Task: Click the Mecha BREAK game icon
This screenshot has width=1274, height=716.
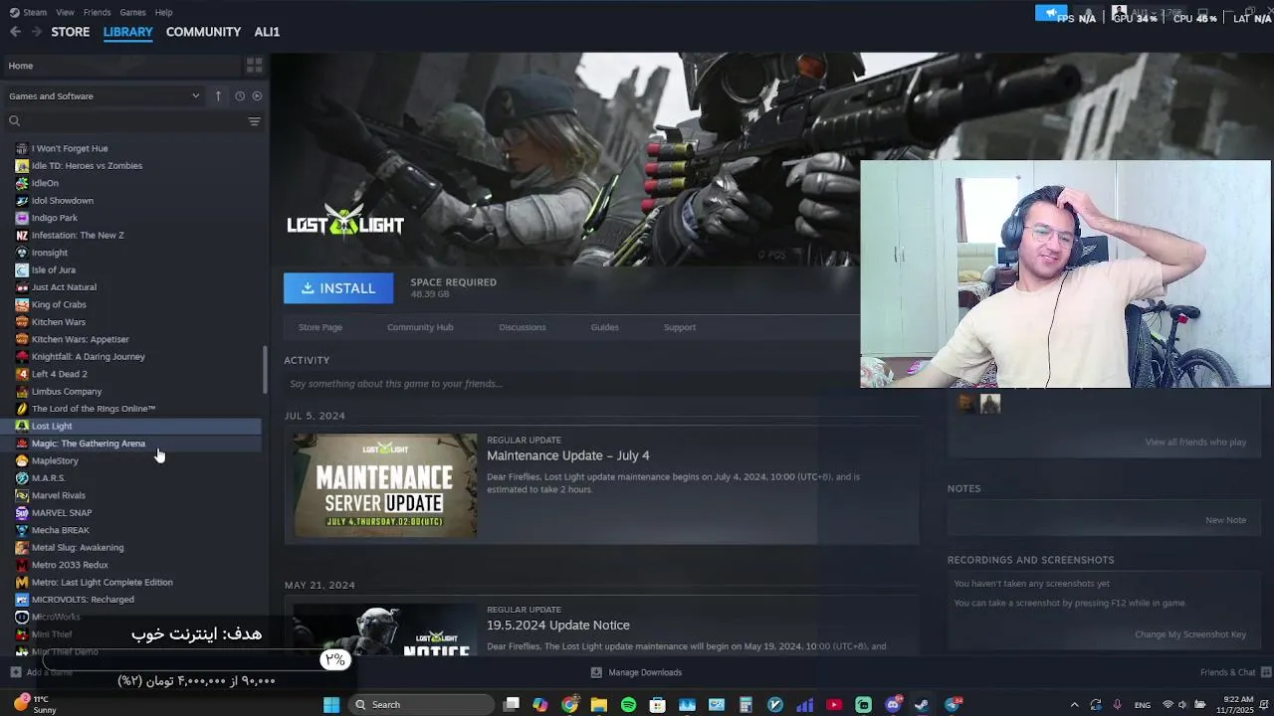Action: pos(22,530)
